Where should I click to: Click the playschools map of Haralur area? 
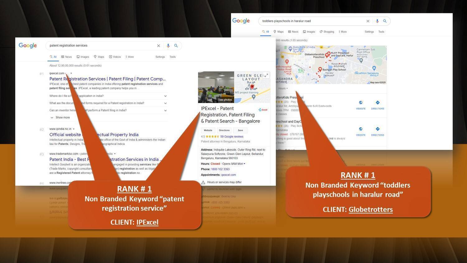[331, 65]
